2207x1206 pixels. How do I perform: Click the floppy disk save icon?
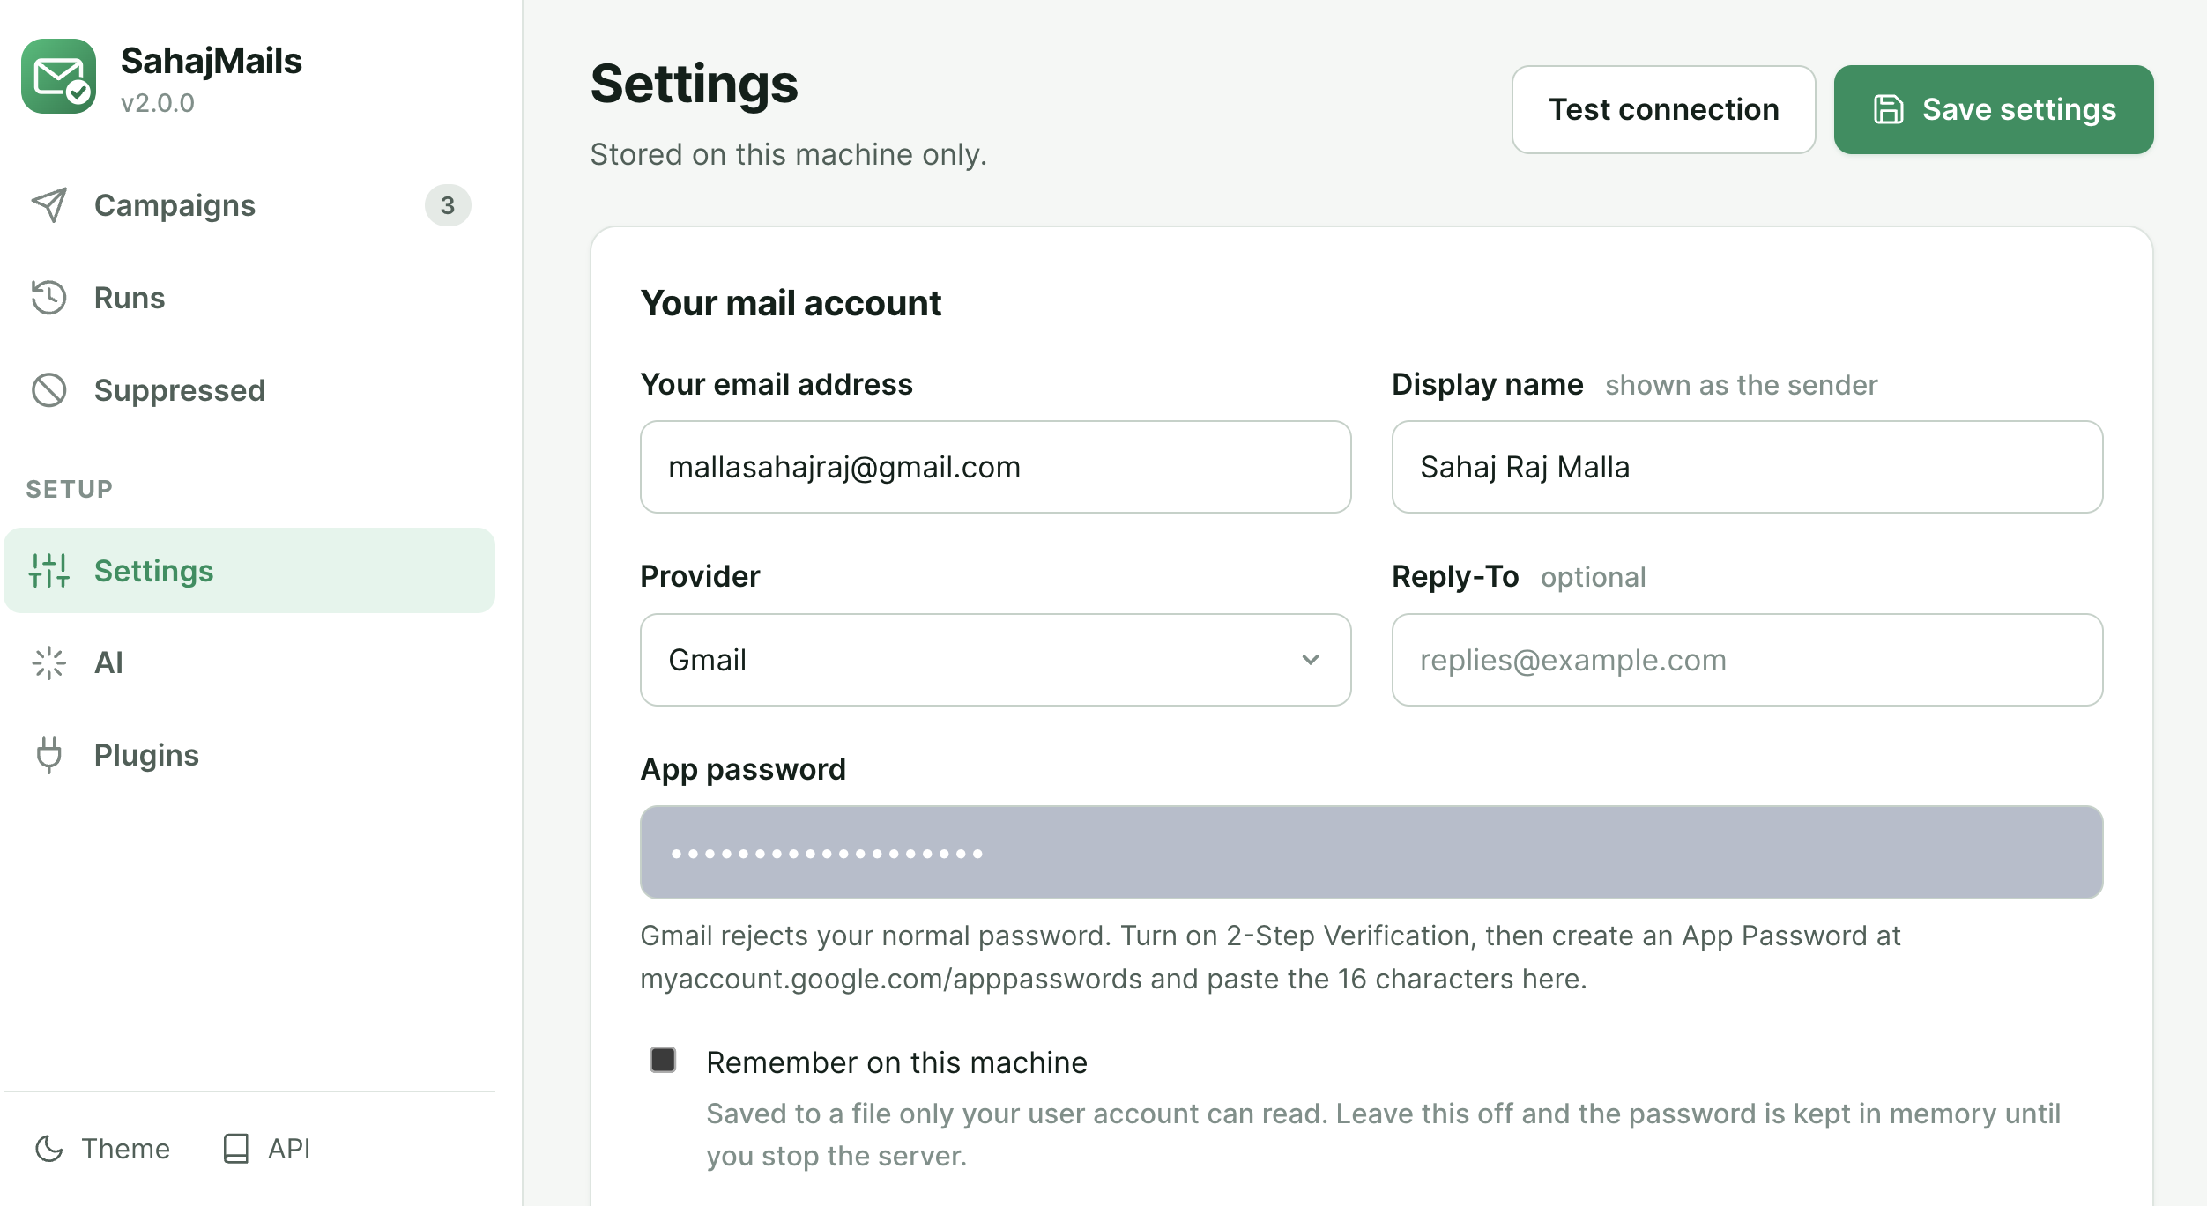(1889, 109)
